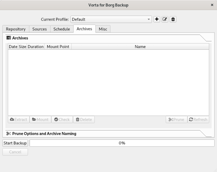Refresh the archives list
Screen dimensions: 217x172
click(198, 120)
